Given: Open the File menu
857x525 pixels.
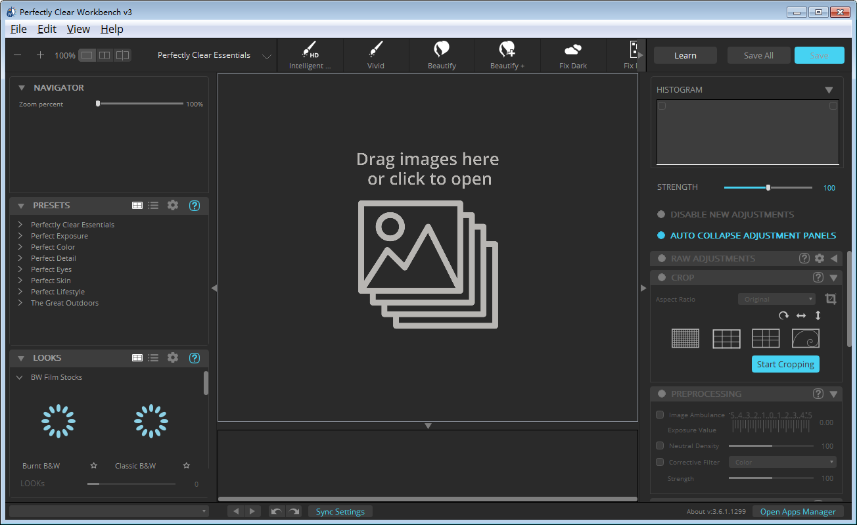Looking at the screenshot, I should coord(18,29).
